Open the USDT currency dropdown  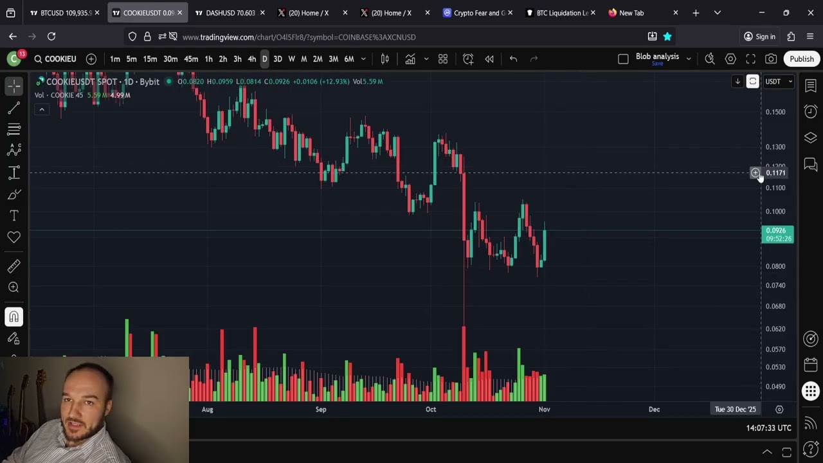coord(779,82)
